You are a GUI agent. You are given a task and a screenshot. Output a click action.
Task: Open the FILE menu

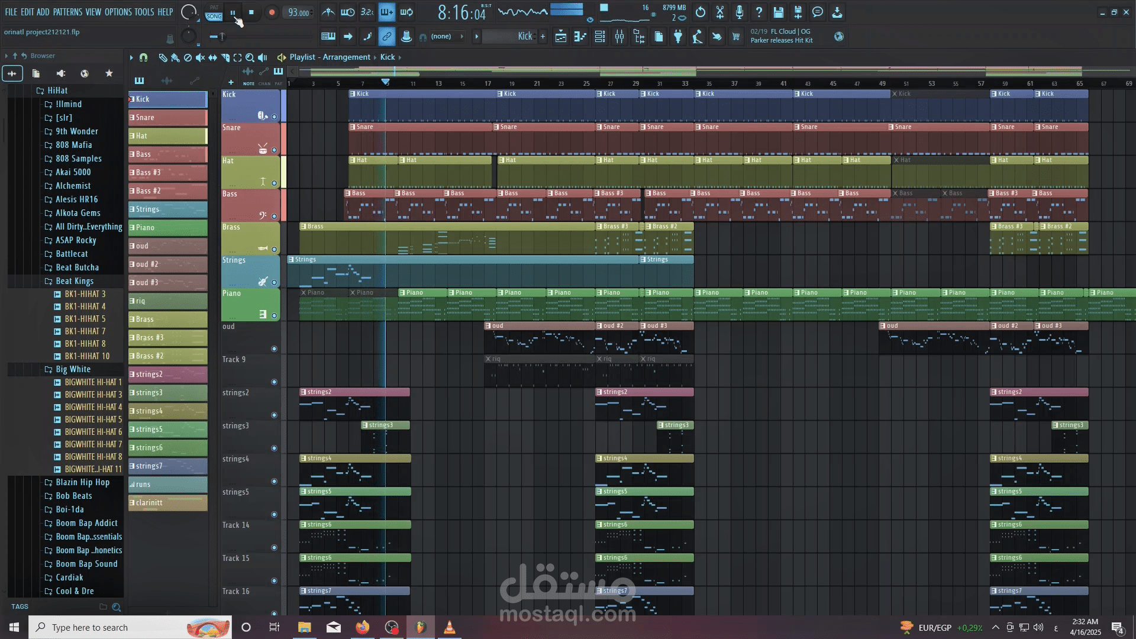click(x=11, y=12)
